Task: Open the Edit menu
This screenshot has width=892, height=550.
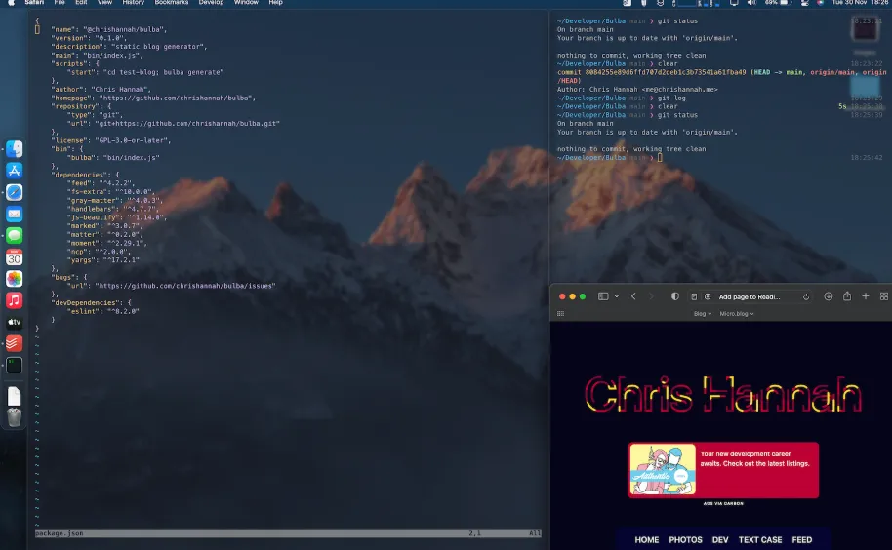Action: 81,2
